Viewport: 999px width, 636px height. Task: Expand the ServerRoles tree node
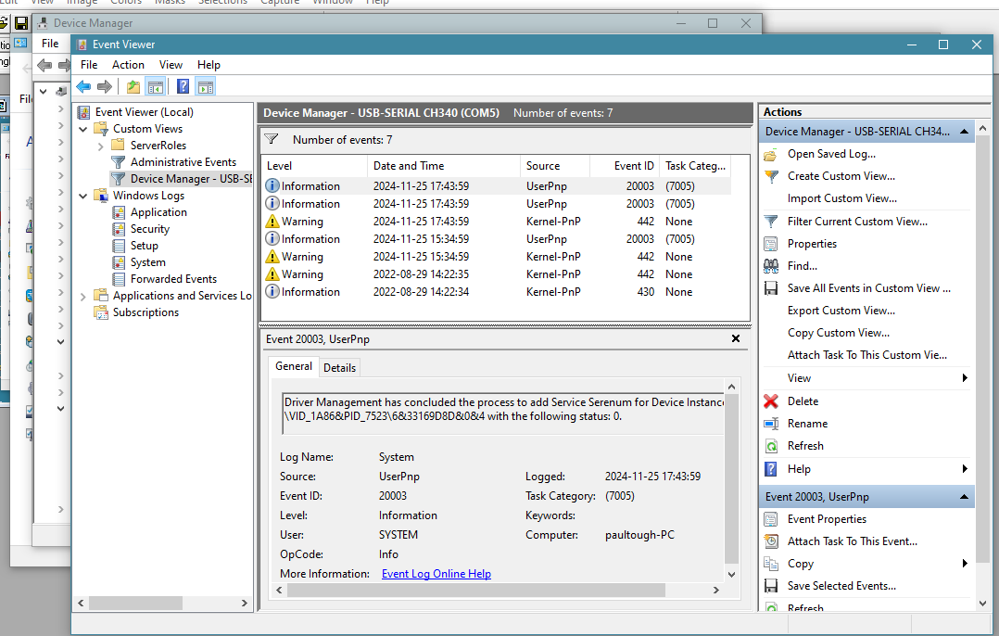(x=101, y=146)
